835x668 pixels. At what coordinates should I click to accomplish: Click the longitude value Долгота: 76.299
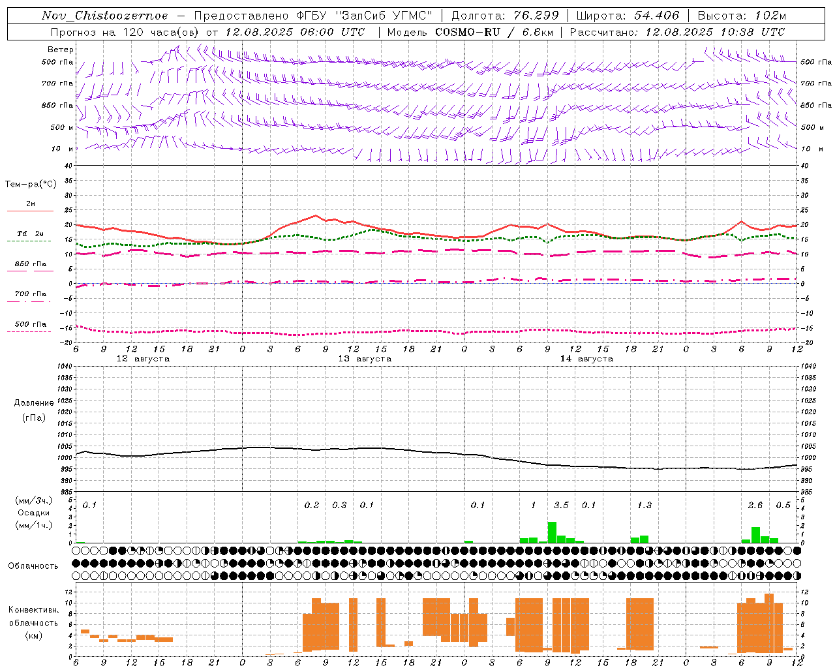[x=505, y=16]
